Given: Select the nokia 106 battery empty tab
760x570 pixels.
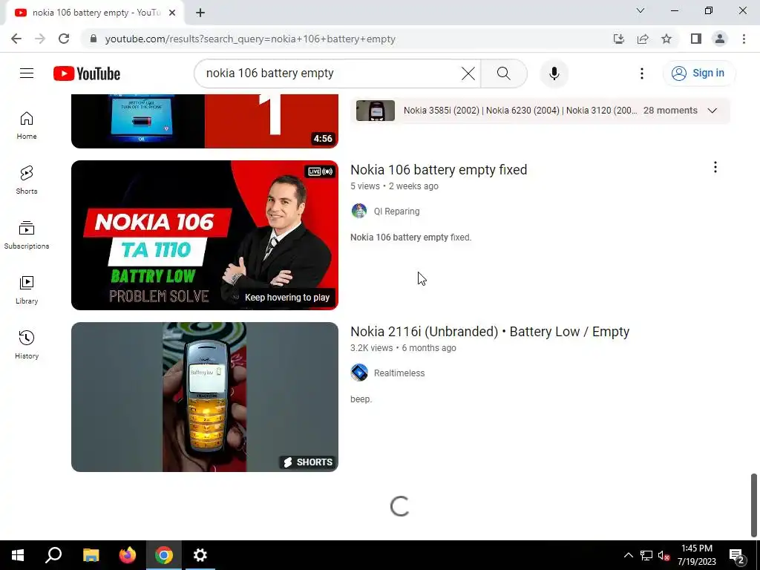Looking at the screenshot, I should coord(96,13).
